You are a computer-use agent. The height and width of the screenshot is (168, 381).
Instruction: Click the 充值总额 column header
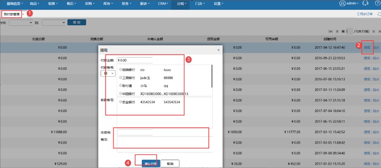[x=38, y=39]
